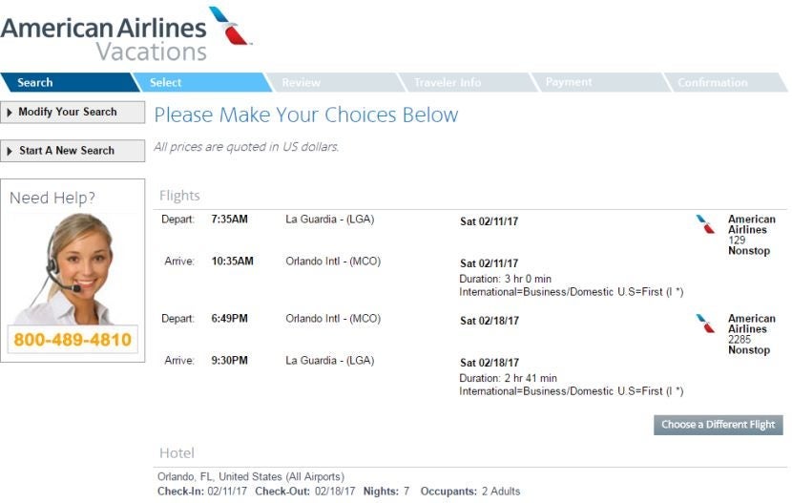
Task: Open the Review step tab
Action: pos(335,82)
